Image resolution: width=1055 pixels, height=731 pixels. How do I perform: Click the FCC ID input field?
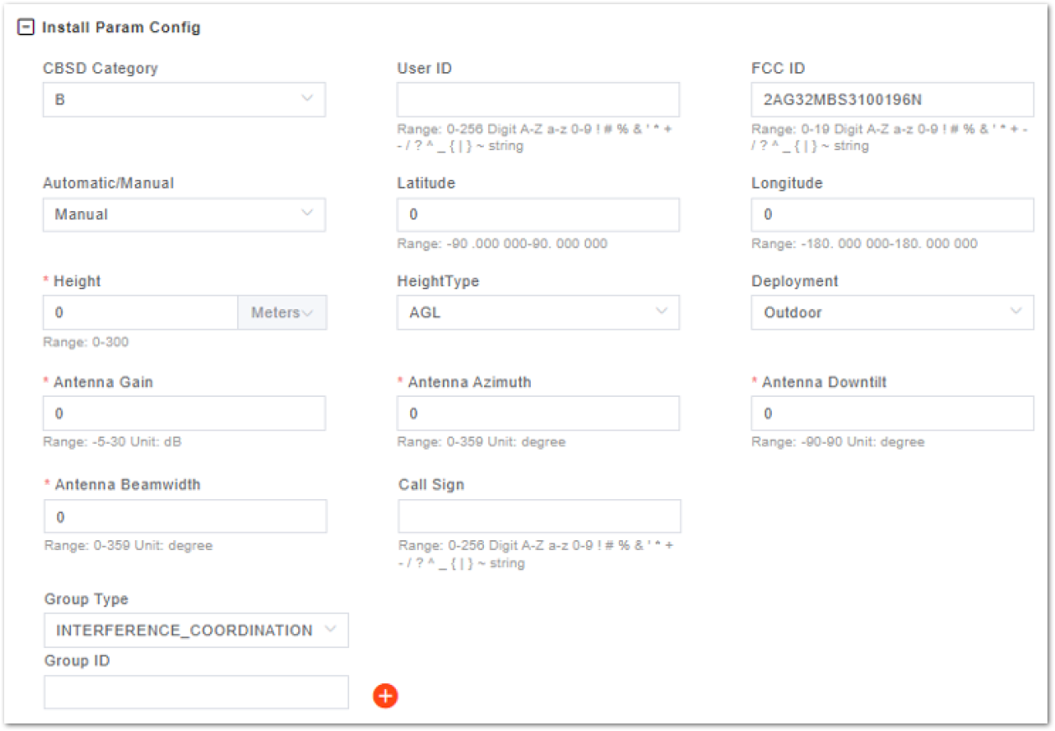[893, 100]
